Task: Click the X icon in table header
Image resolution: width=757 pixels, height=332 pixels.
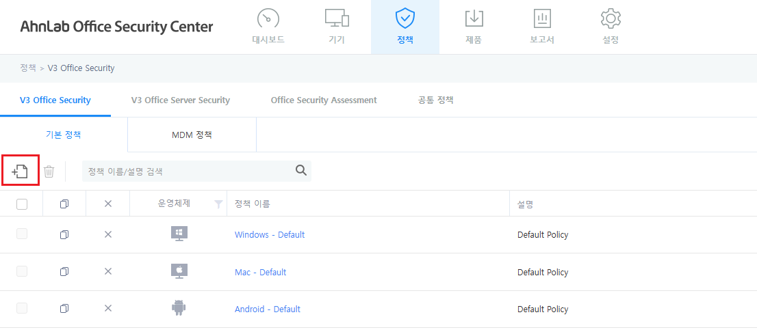Action: pos(108,204)
